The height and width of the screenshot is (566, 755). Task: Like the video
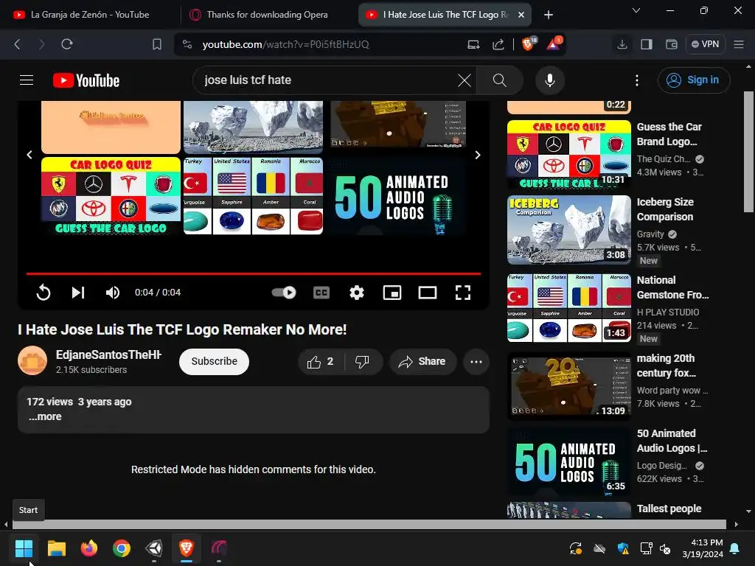pos(321,361)
